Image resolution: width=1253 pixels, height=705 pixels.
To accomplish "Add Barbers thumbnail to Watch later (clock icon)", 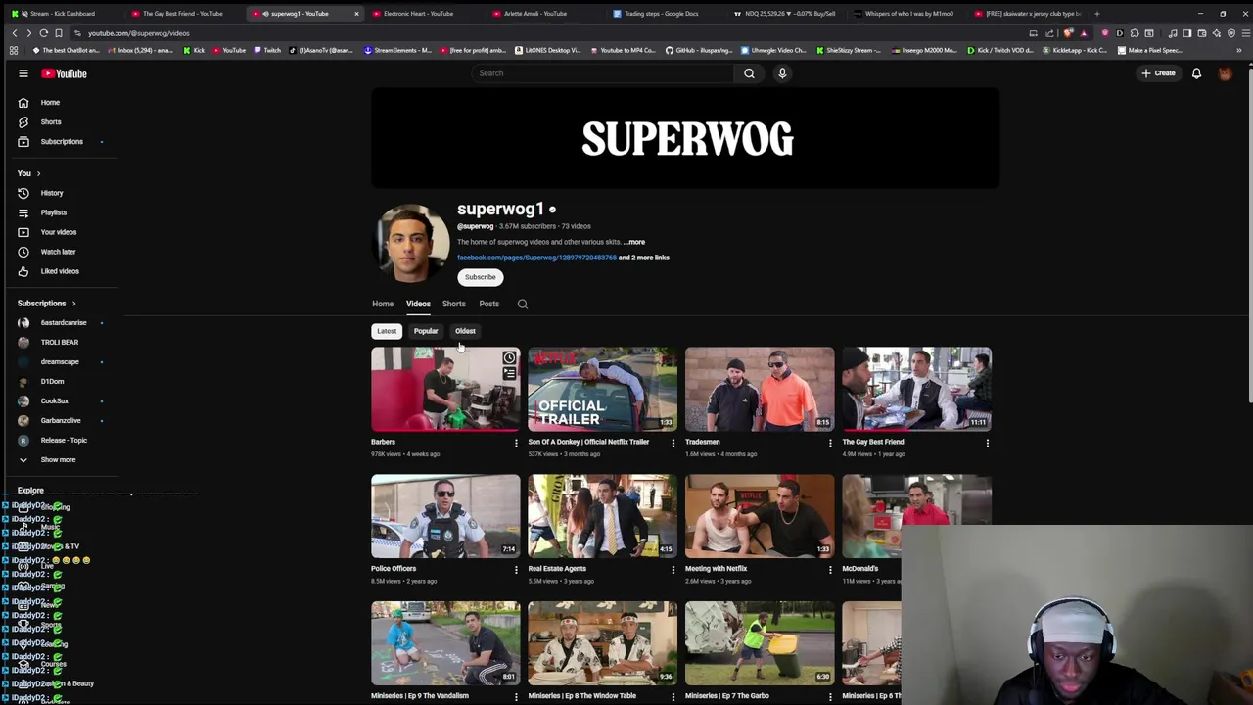I will pos(509,358).
